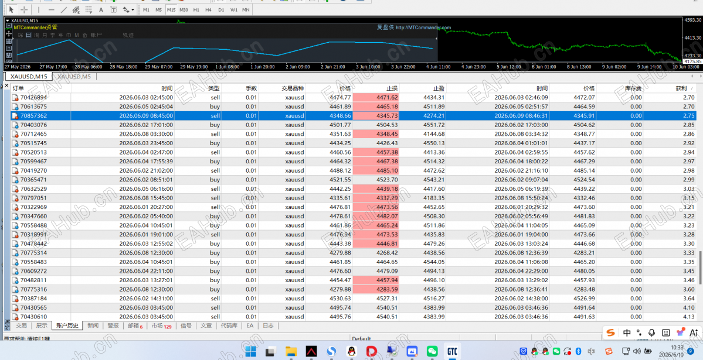This screenshot has width=703, height=360.
Task: Draw a vertical line tool
Action: (x=39, y=9)
